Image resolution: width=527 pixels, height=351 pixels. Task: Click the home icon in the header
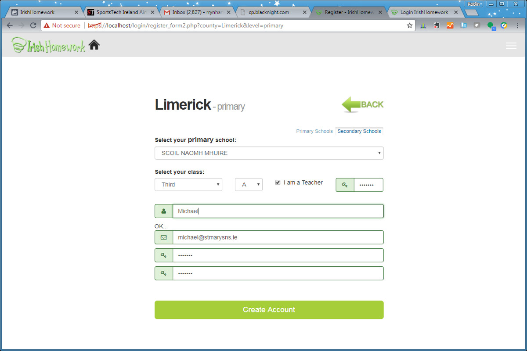coord(94,44)
